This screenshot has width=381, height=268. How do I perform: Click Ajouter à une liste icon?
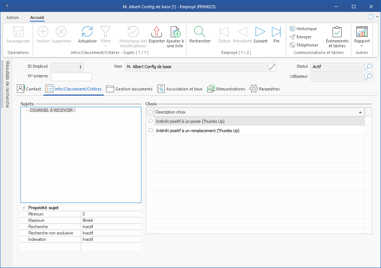[x=175, y=32]
